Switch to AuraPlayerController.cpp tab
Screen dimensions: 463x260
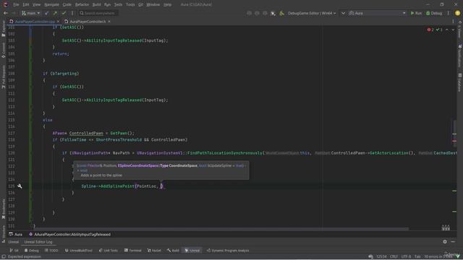click(x=35, y=22)
